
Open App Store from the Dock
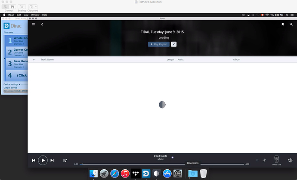167,174
